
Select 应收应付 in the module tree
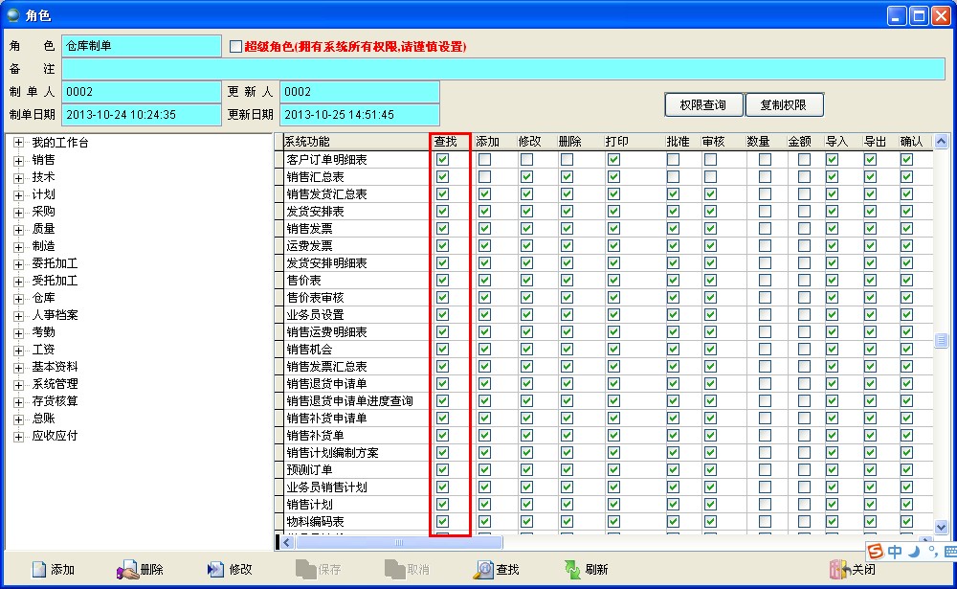point(55,436)
